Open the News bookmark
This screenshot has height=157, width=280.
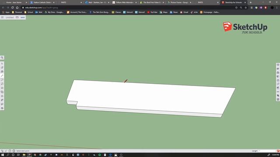(x=174, y=12)
